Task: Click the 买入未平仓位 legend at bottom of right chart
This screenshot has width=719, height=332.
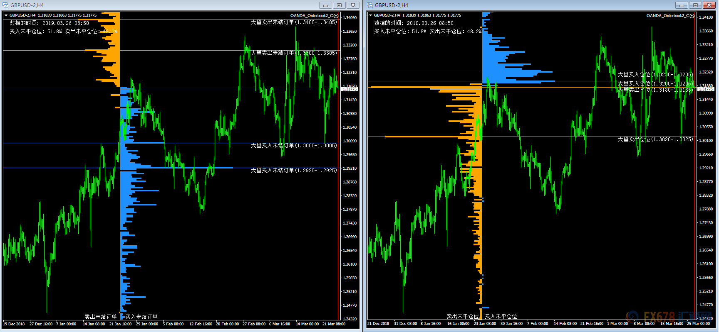Action: coord(501,316)
